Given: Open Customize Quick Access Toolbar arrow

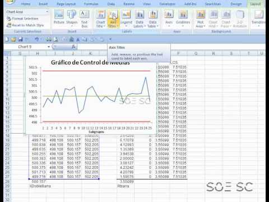Looking at the screenshot, I should point(110,39).
